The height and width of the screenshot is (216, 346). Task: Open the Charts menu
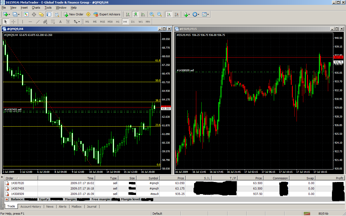pos(36,8)
